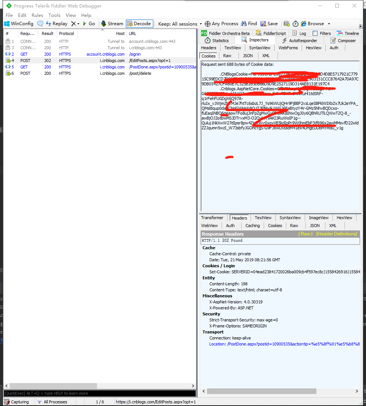Click the scroll right arrow of session list
This screenshot has width=366, height=406.
(193, 386)
